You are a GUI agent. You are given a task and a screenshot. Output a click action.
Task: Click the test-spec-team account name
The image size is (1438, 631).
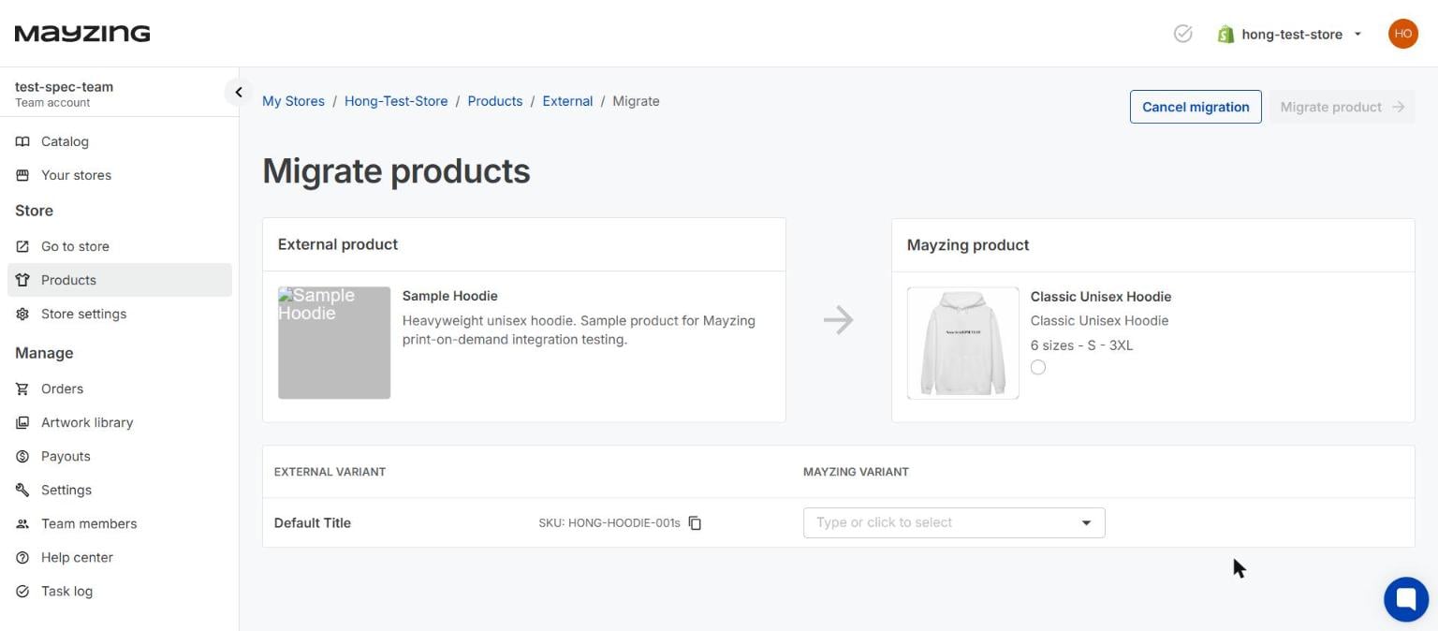tap(64, 87)
